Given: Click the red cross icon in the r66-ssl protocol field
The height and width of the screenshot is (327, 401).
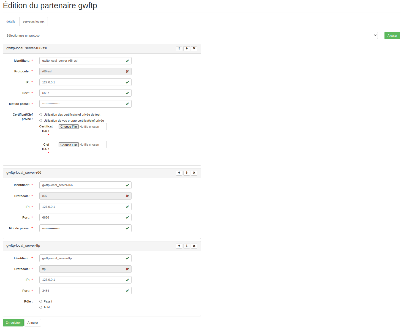Looking at the screenshot, I should click(127, 72).
